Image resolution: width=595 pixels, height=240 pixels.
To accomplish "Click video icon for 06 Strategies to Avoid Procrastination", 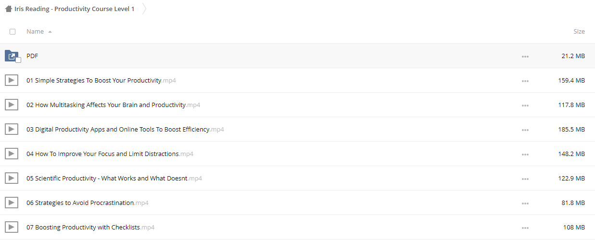I will point(12,203).
